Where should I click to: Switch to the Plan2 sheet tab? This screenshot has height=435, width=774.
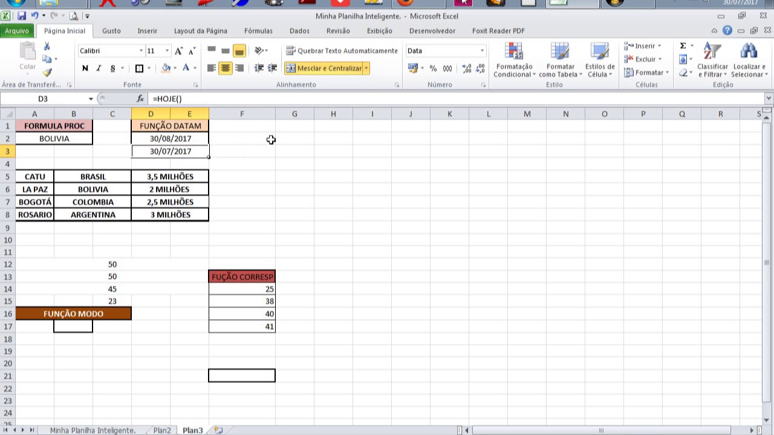162,430
